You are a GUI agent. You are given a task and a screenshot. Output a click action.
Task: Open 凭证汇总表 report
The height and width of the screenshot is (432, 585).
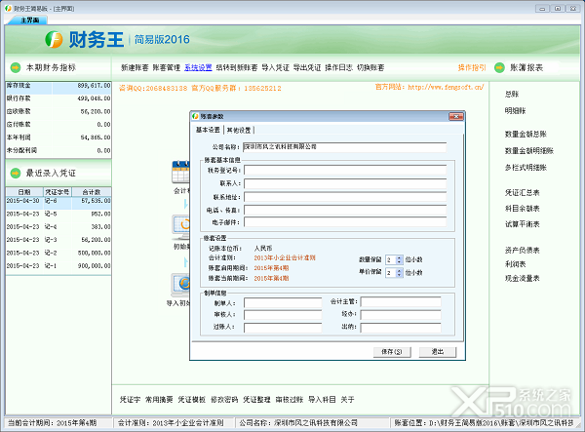click(x=523, y=192)
